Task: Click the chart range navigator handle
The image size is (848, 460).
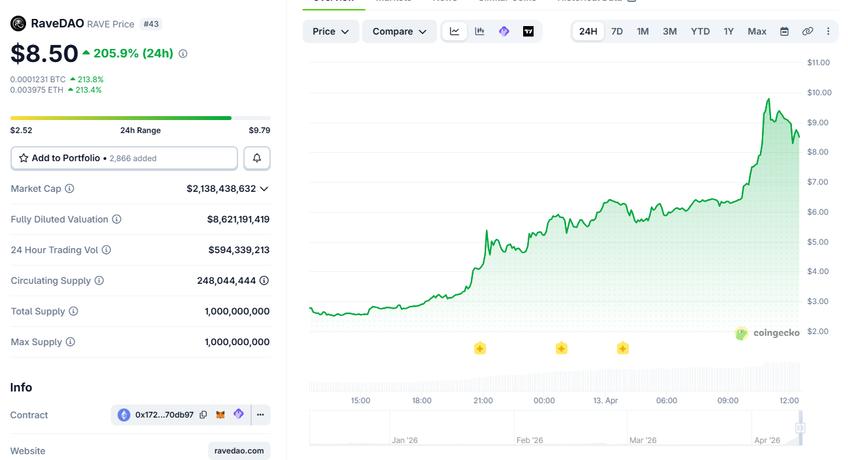Action: tap(800, 428)
